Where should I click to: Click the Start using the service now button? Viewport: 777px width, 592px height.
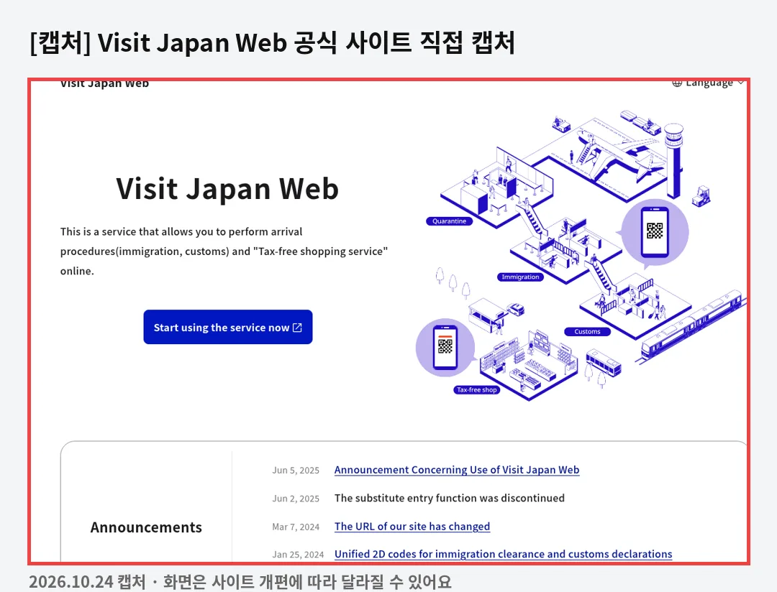(228, 327)
